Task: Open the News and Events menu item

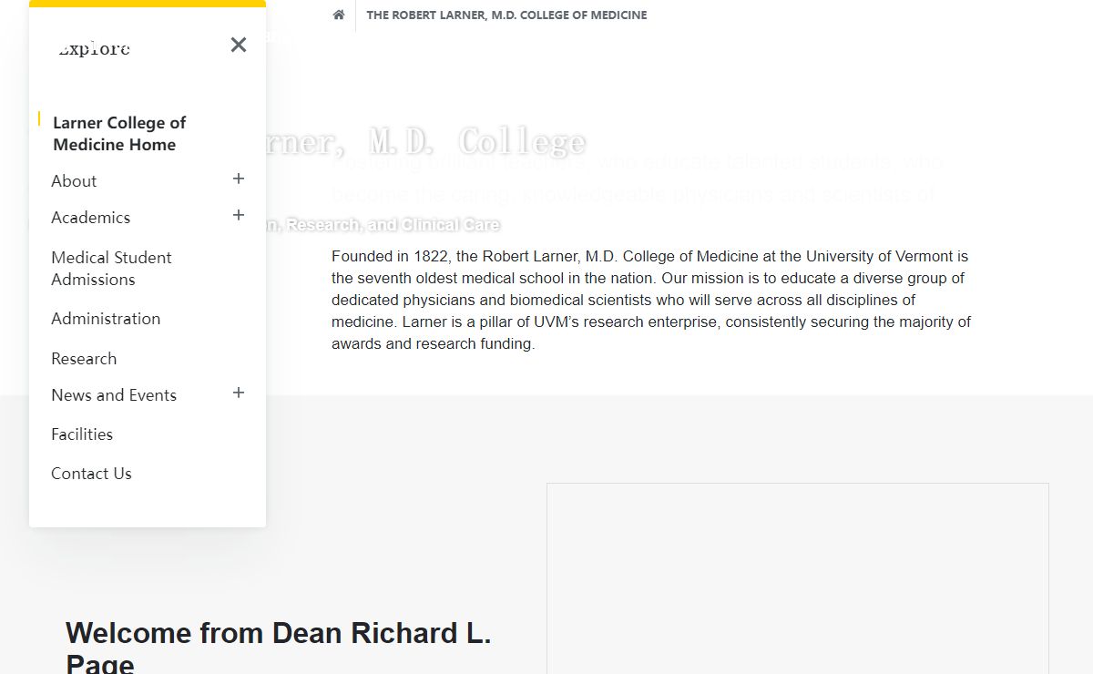Action: coord(114,395)
